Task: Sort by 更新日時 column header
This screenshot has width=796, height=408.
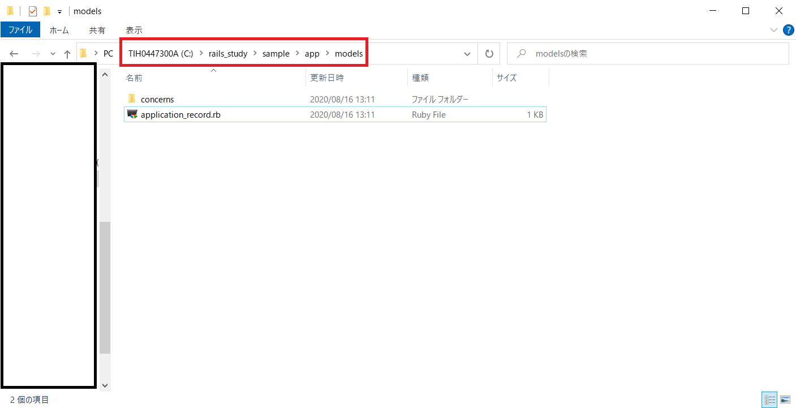Action: 356,78
